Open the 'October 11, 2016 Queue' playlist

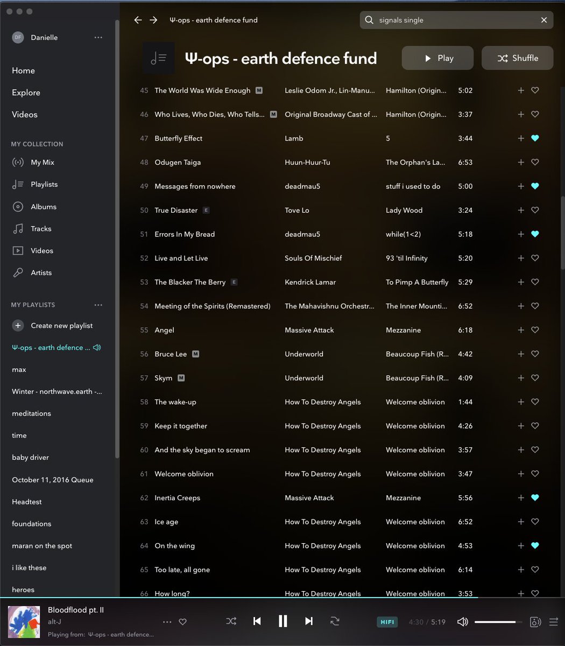pyautogui.click(x=53, y=480)
